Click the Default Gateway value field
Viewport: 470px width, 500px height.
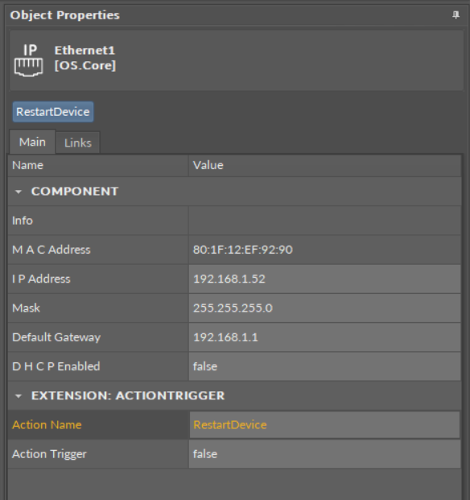coord(324,337)
